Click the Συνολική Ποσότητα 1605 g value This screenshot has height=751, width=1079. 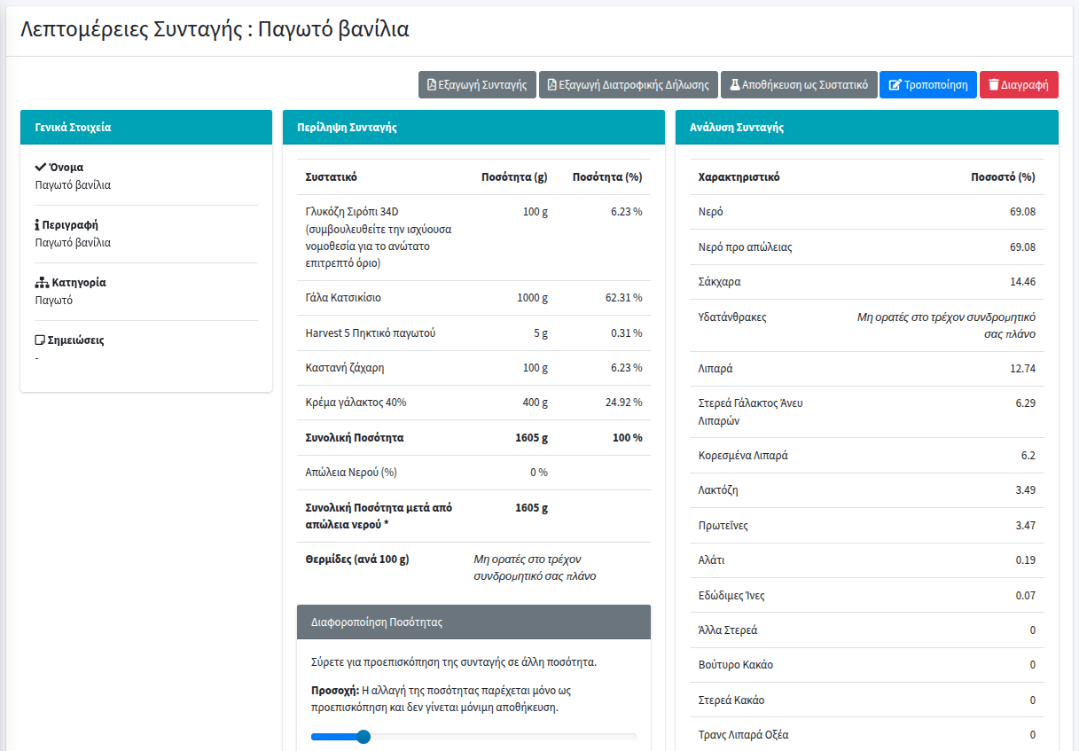[531, 438]
